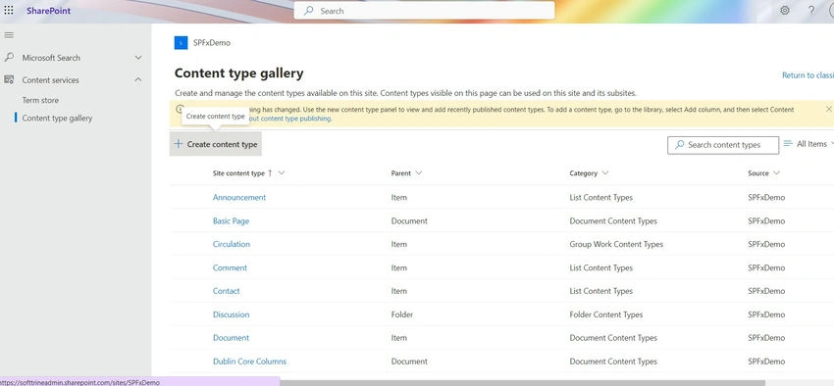Open the All Items view selector
Screen dimensions: 834x386
click(x=808, y=144)
